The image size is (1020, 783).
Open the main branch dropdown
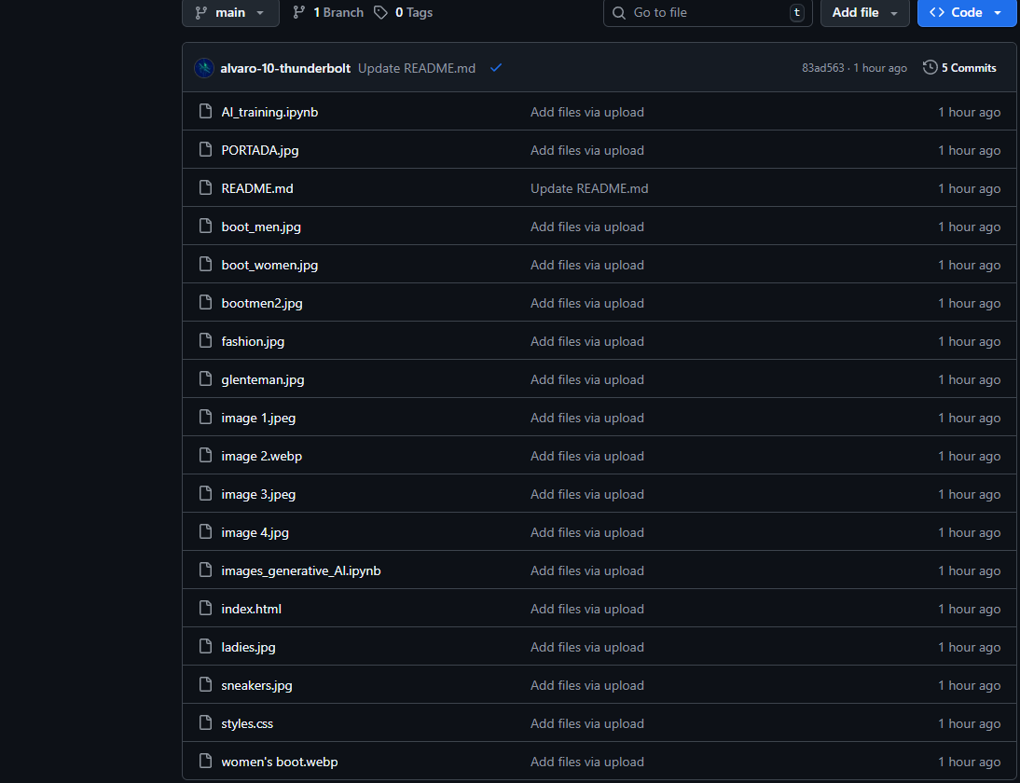coord(230,12)
